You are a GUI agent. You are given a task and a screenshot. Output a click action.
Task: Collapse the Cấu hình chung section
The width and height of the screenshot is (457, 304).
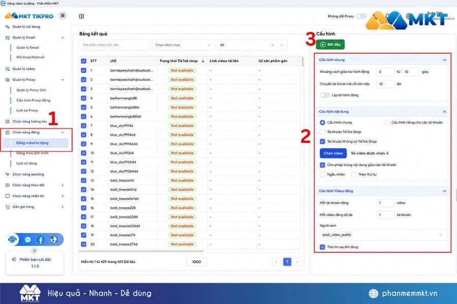tap(444, 60)
